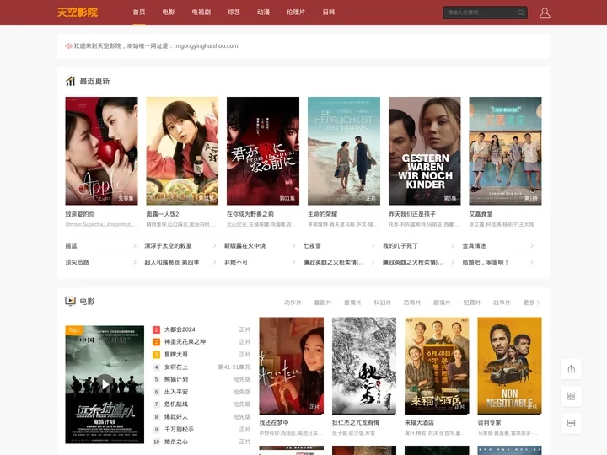Click the bar chart icon beside 最近更新

pyautogui.click(x=71, y=81)
